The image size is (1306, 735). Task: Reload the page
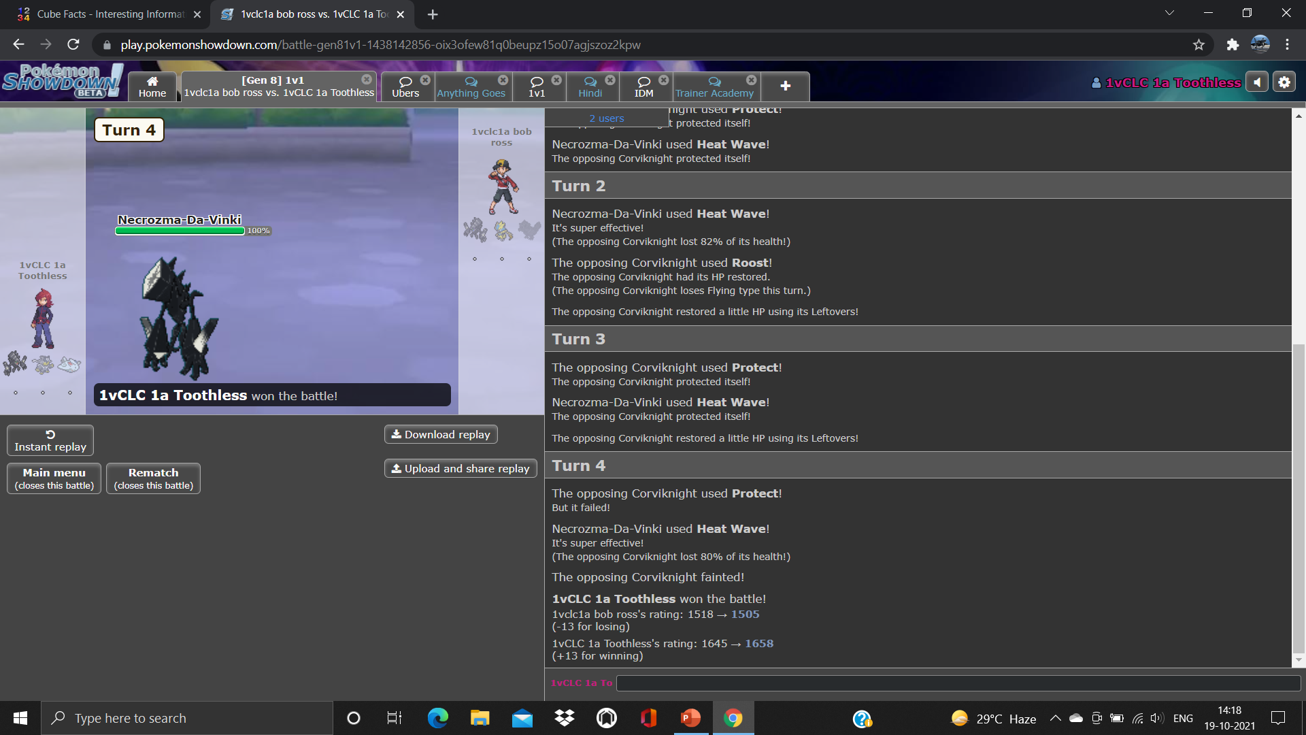coord(73,44)
